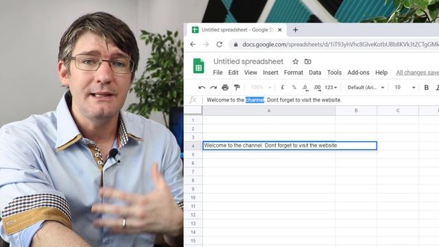Select row 7 header
This screenshot has width=439, height=247.
click(193, 172)
